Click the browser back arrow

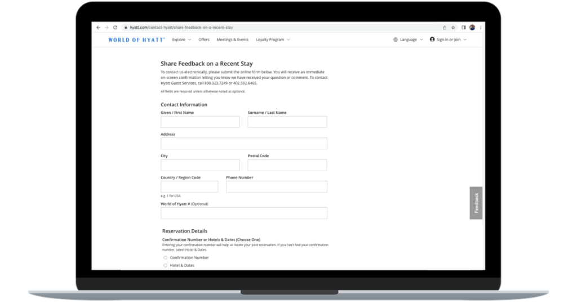pos(98,27)
